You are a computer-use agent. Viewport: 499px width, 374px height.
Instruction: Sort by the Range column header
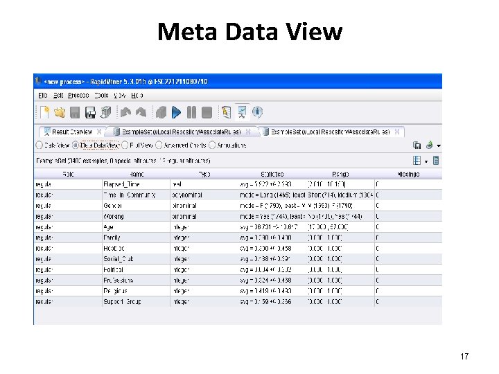(x=340, y=175)
